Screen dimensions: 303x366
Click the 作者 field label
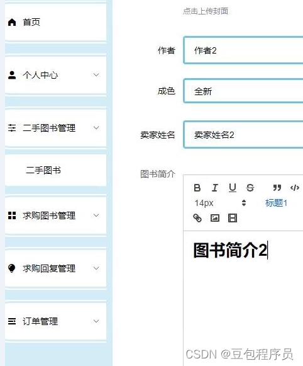[x=167, y=50]
